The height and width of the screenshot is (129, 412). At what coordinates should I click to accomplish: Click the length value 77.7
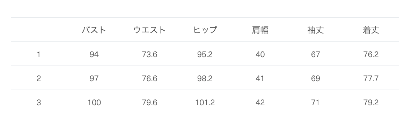(x=371, y=78)
